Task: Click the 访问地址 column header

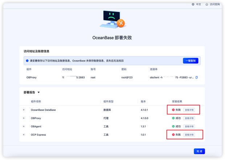Action: pyautogui.click(x=67, y=69)
